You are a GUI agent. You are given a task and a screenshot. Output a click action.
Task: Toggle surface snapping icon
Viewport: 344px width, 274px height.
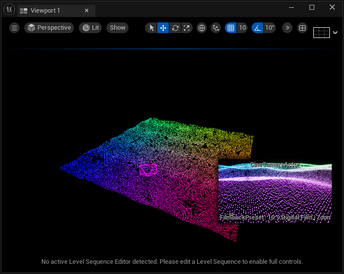click(x=216, y=28)
